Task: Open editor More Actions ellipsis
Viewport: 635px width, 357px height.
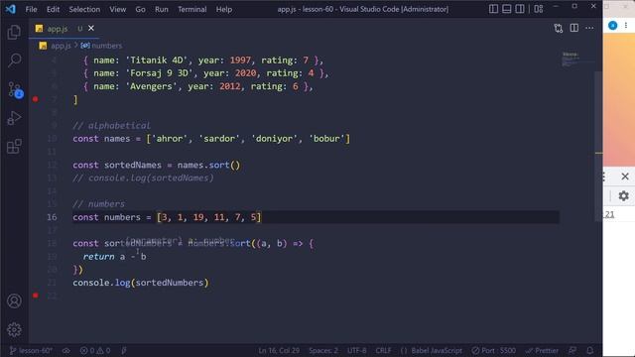Action: pyautogui.click(x=589, y=28)
